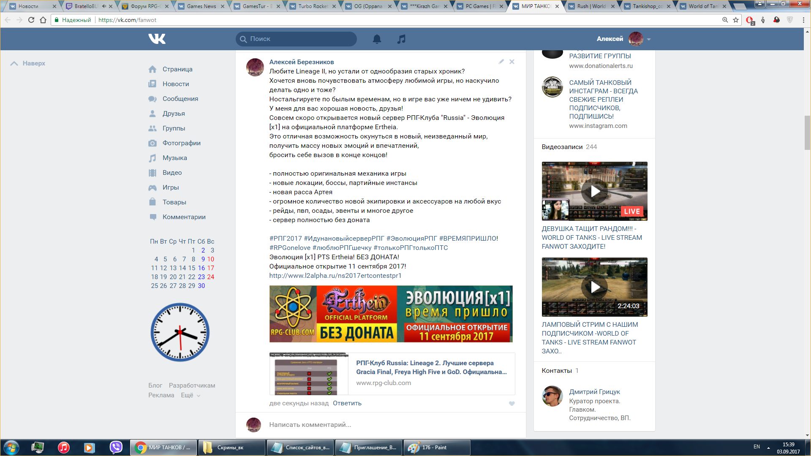Open author name Алексей Березников
This screenshot has width=811, height=456.
pyautogui.click(x=302, y=62)
